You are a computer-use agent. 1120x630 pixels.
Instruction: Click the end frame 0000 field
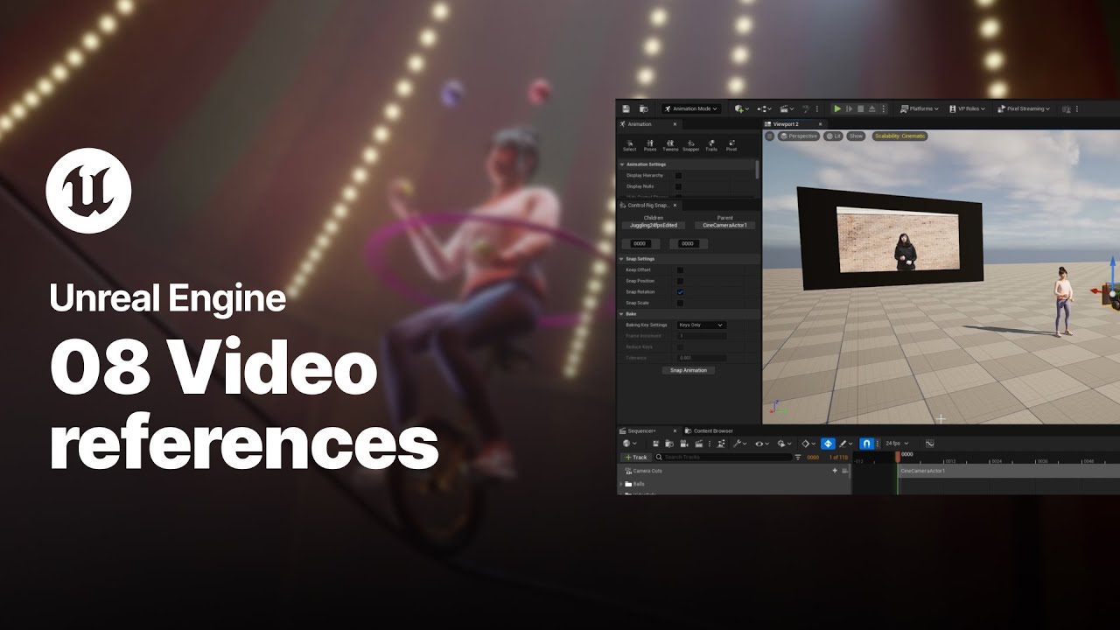click(x=687, y=244)
